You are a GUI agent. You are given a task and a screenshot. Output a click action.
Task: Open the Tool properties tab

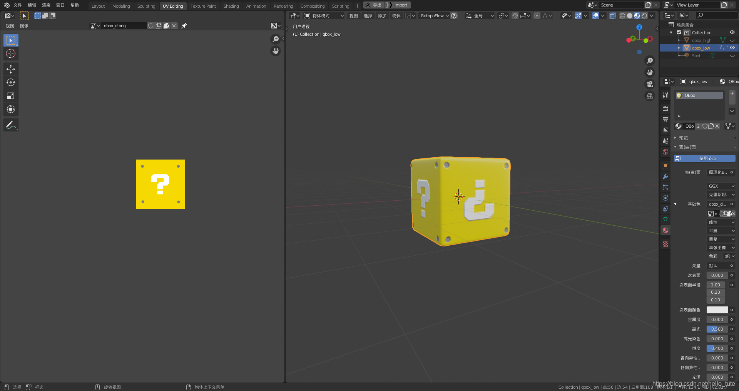[x=665, y=95]
